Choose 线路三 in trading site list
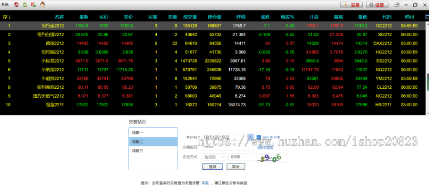The width and height of the screenshot is (429, 195). pyautogui.click(x=153, y=151)
